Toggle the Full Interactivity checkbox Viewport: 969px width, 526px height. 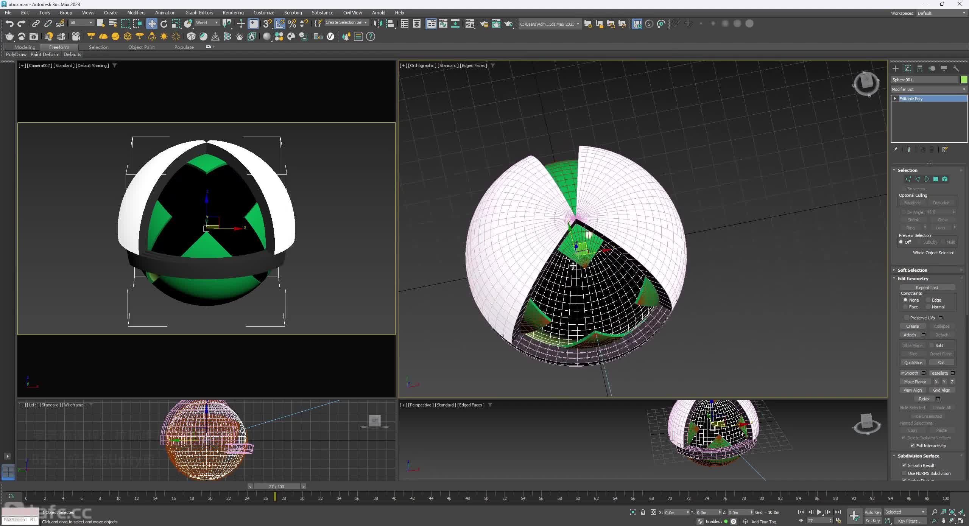click(x=913, y=445)
